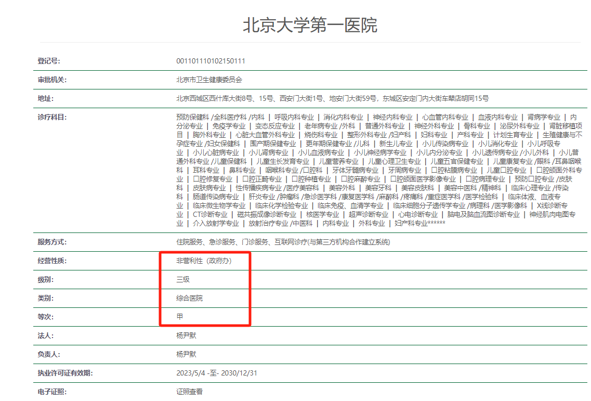The height and width of the screenshot is (401, 591).
Task: Click 小儿消化专业 in the department list
Action: (x=497, y=144)
